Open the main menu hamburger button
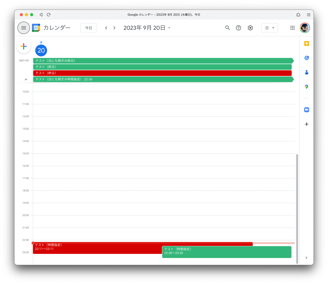328x284 pixels. (x=24, y=28)
